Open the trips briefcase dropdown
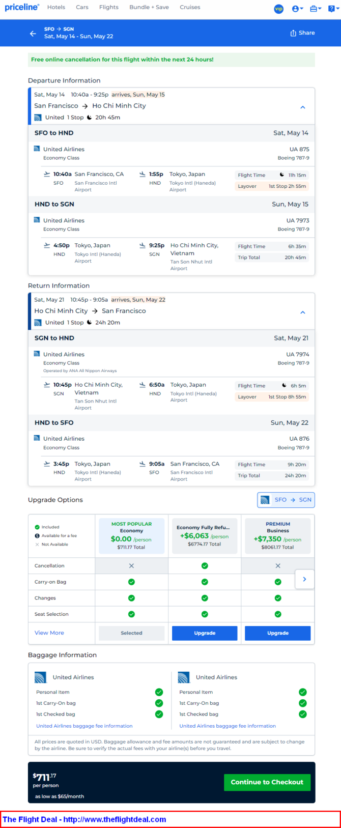The image size is (341, 828). (x=316, y=9)
